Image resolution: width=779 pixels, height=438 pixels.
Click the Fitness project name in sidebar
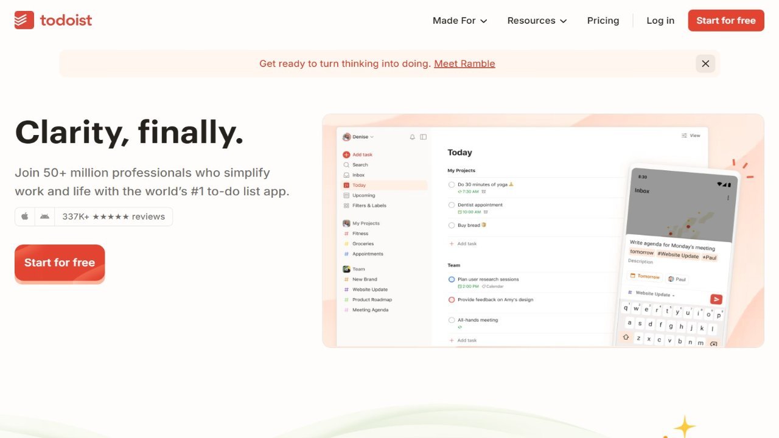(360, 234)
